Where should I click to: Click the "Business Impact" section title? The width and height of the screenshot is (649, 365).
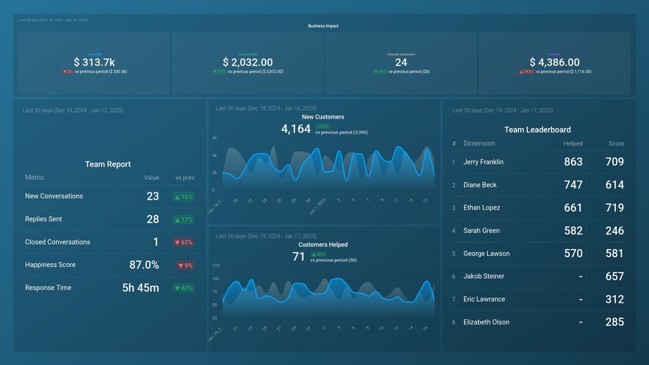[x=323, y=26]
